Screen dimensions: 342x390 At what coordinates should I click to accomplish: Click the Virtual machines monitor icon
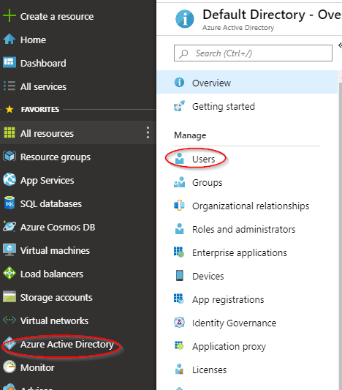[x=9, y=250]
